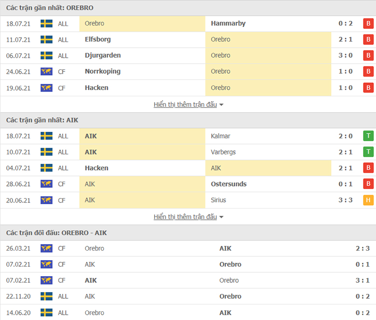The width and height of the screenshot is (376, 320).
Task: Expand more AIK matches via dropdown arrow
Action: point(221,217)
